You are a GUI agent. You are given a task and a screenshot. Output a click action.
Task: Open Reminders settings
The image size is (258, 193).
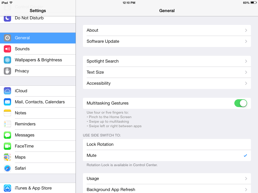point(38,124)
